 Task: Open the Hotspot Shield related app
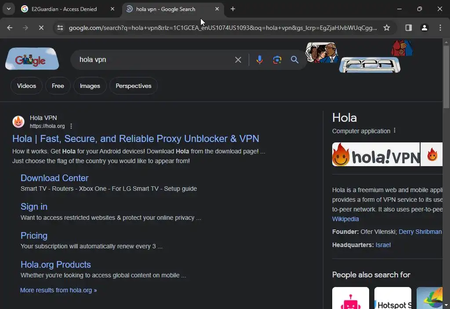click(x=392, y=298)
